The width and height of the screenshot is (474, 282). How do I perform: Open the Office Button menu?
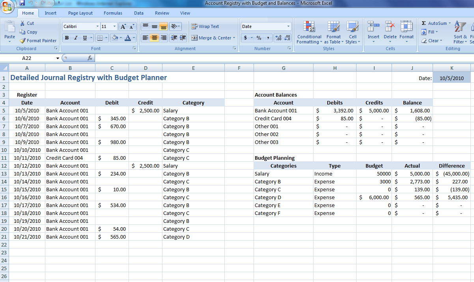coord(8,7)
